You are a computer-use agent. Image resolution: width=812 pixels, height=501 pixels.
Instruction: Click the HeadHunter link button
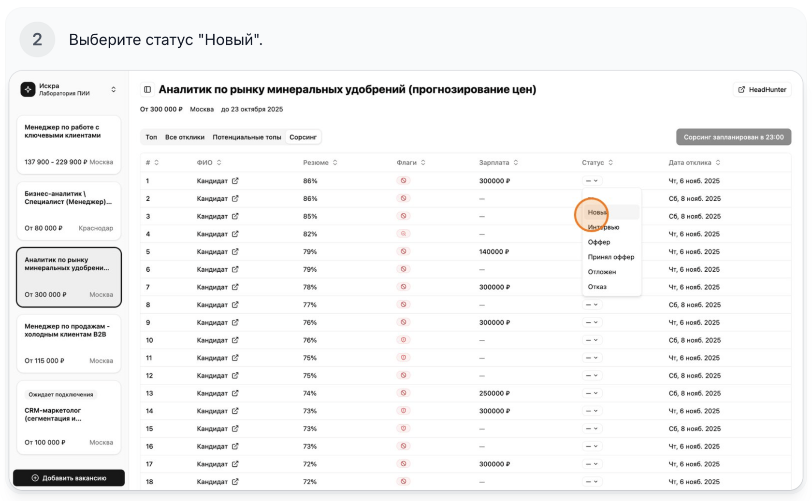pyautogui.click(x=762, y=89)
